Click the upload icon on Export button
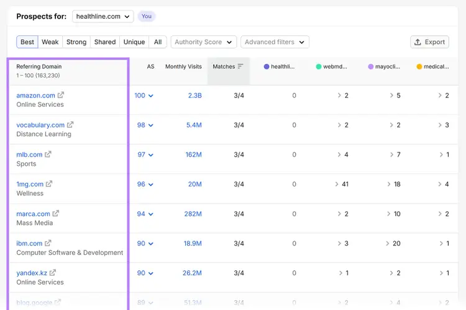466x310 pixels. coord(418,42)
